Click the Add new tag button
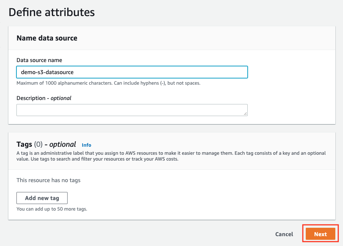Screen dimensions: 343x246 42,198
